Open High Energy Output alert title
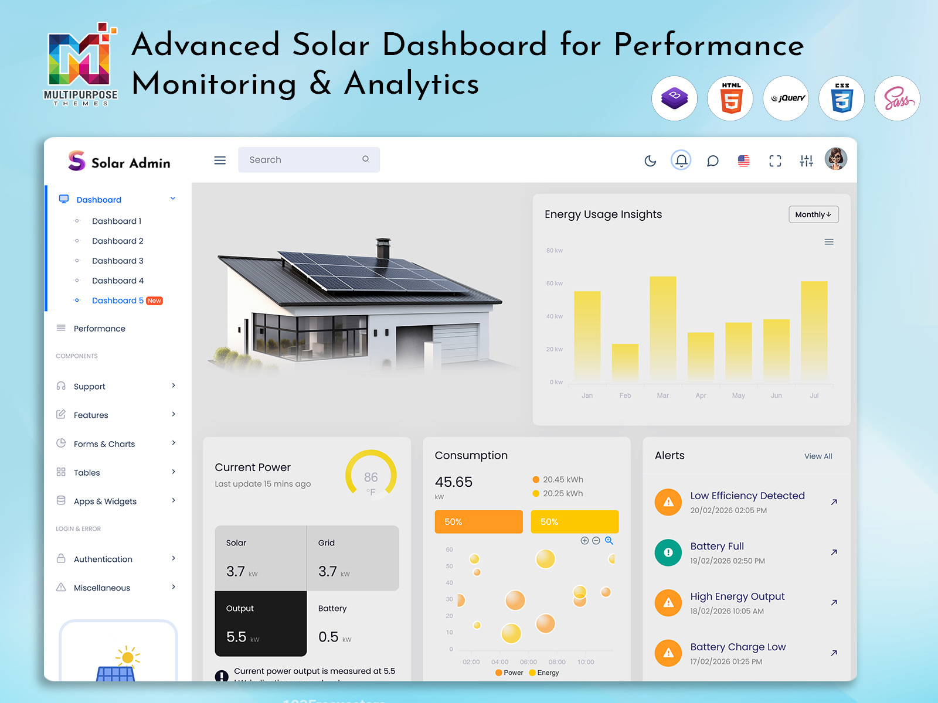938x703 pixels. 738,596
